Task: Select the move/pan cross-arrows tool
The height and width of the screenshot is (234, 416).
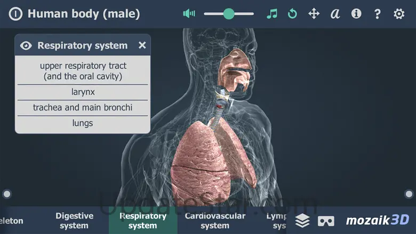Action: tap(314, 14)
